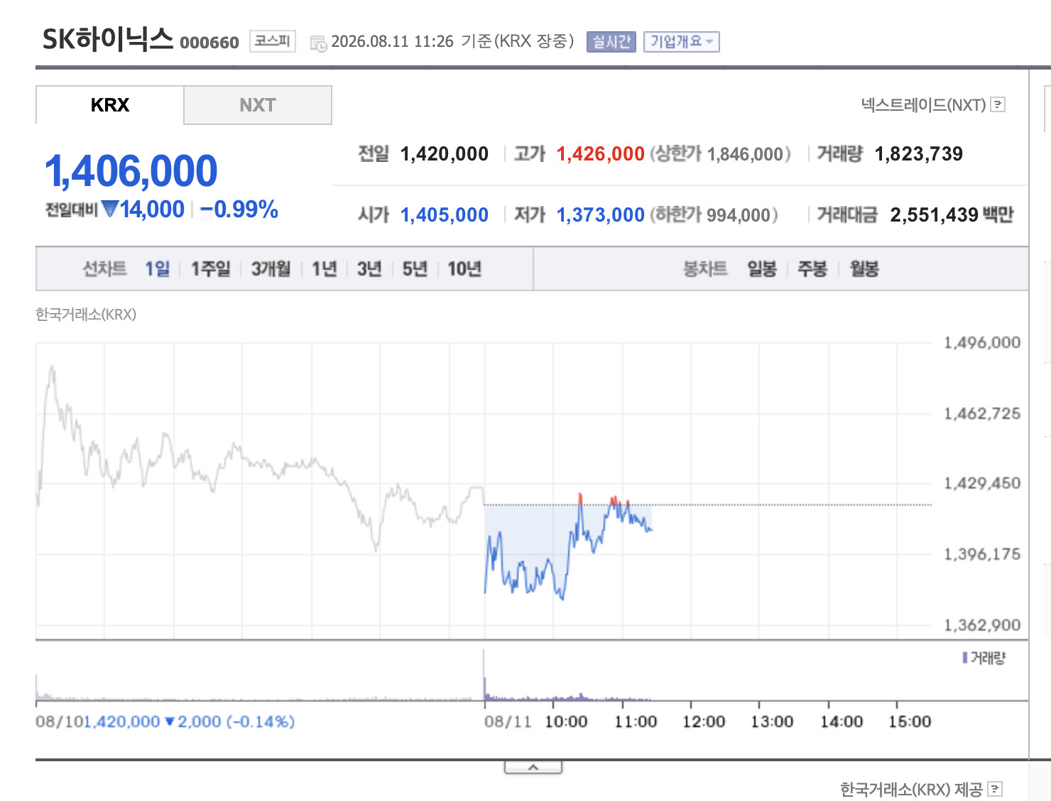Toggle the 실시간 real-time button

click(611, 42)
